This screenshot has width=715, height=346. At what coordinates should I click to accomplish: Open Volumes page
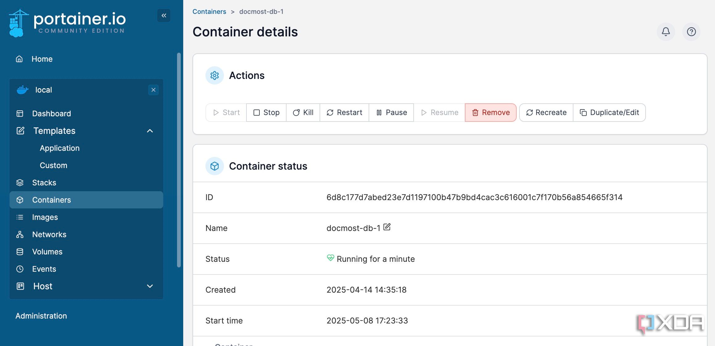coord(47,252)
